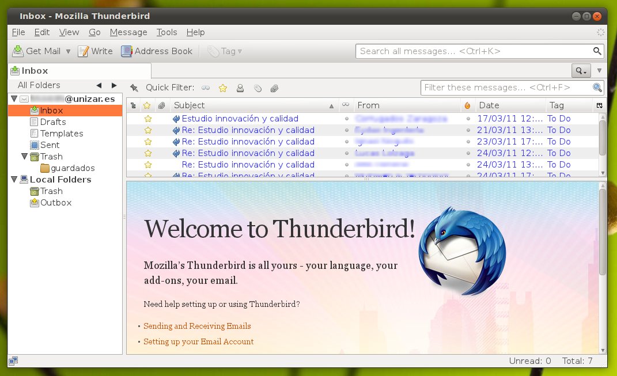Open the Message menu

coord(128,32)
